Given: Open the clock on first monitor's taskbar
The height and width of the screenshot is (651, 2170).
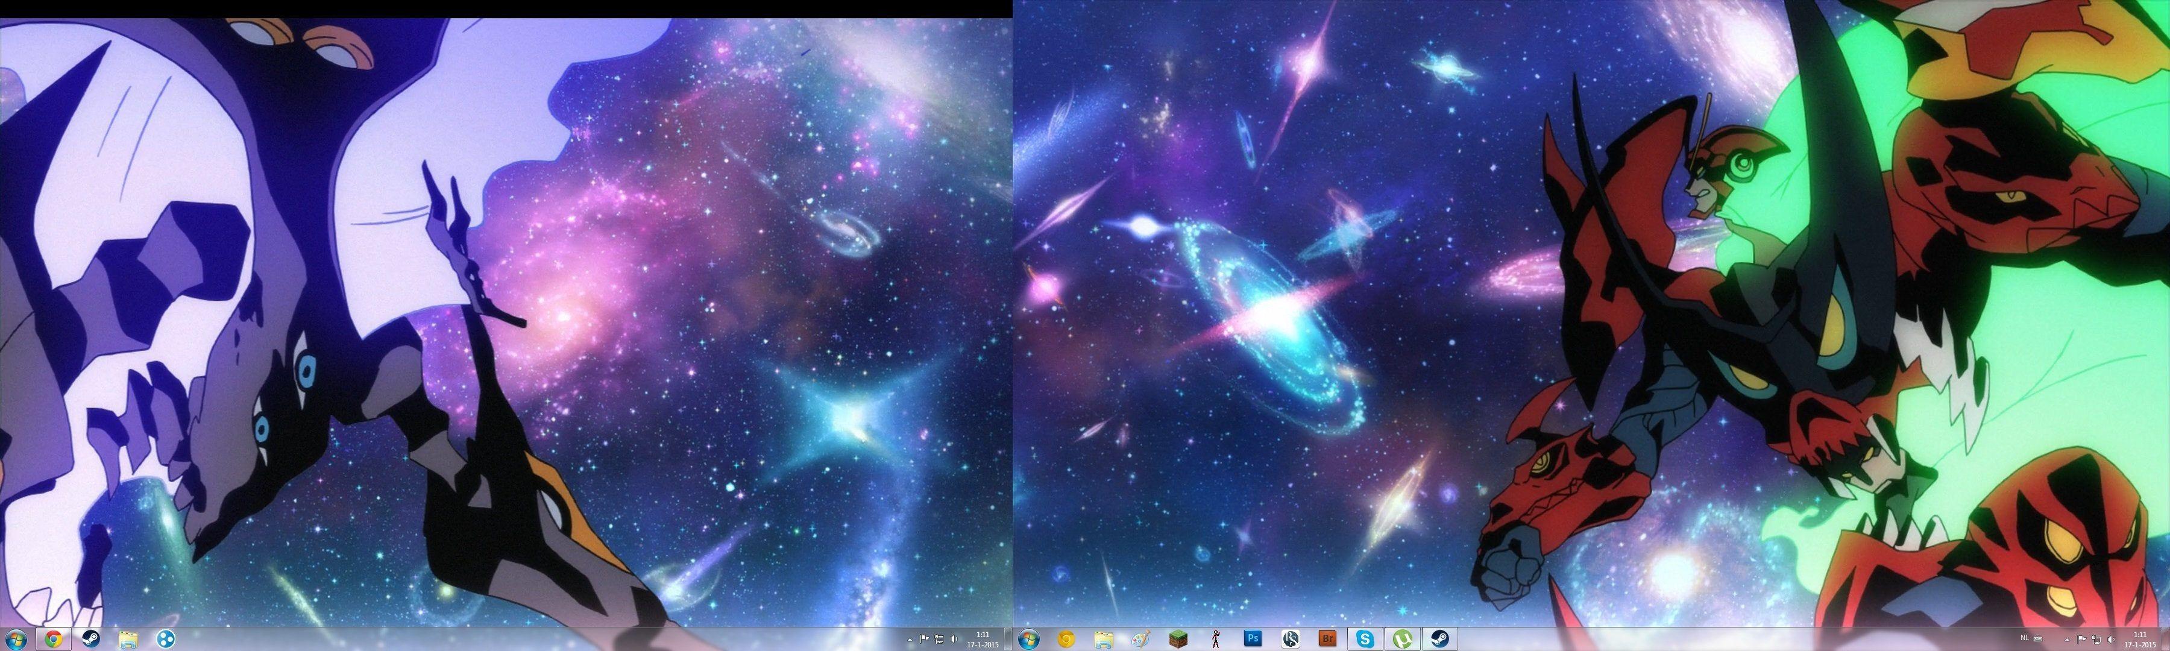Looking at the screenshot, I should click(x=983, y=639).
